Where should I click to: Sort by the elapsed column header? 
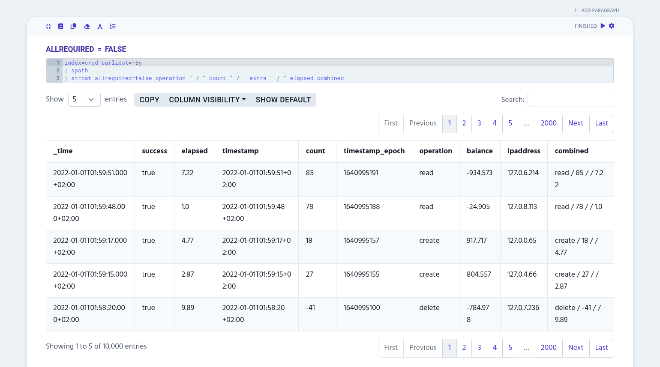195,152
